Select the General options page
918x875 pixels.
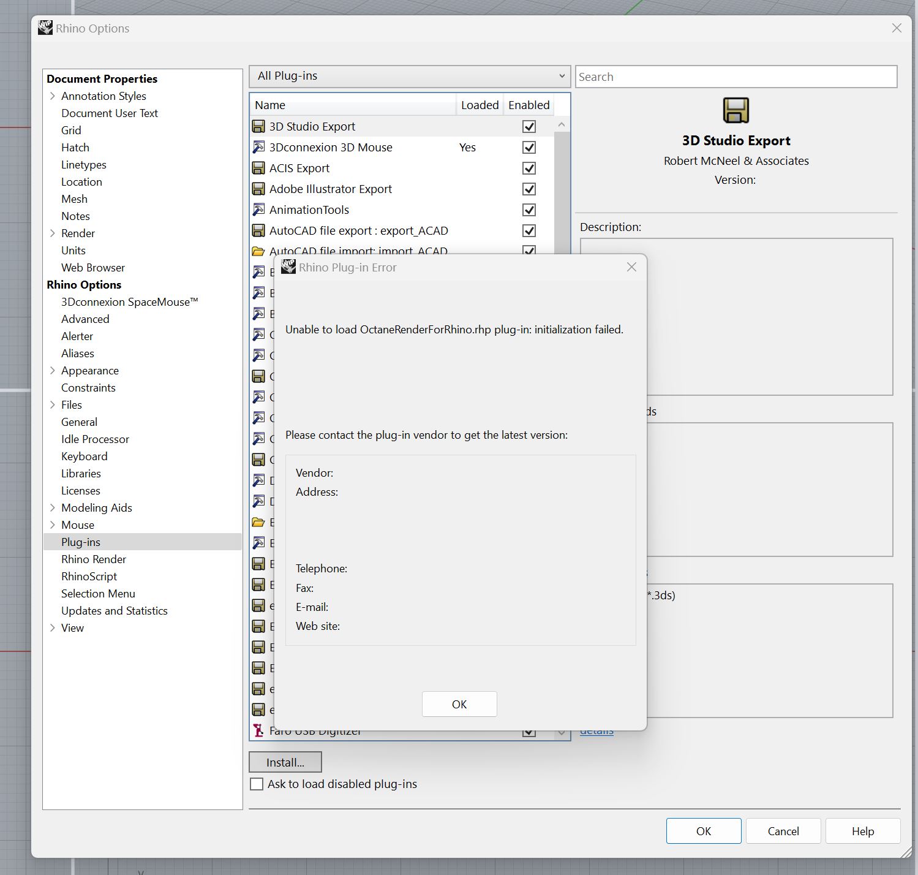tap(79, 422)
